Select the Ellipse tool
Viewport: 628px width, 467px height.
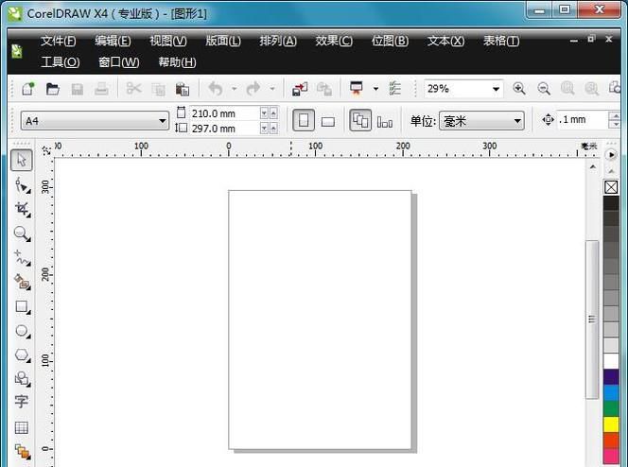tap(22, 332)
